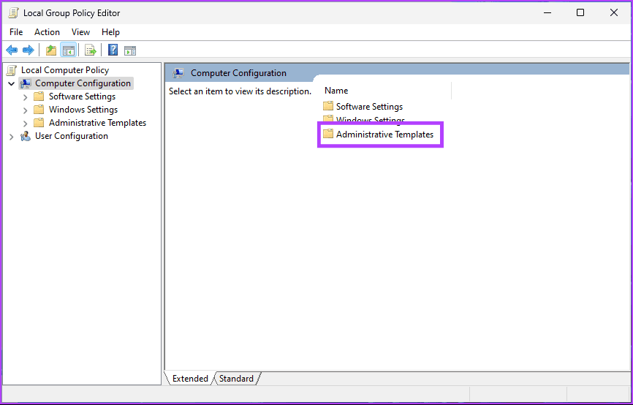This screenshot has height=405, width=633.
Task: Go up one level with folder icon
Action: (x=51, y=50)
